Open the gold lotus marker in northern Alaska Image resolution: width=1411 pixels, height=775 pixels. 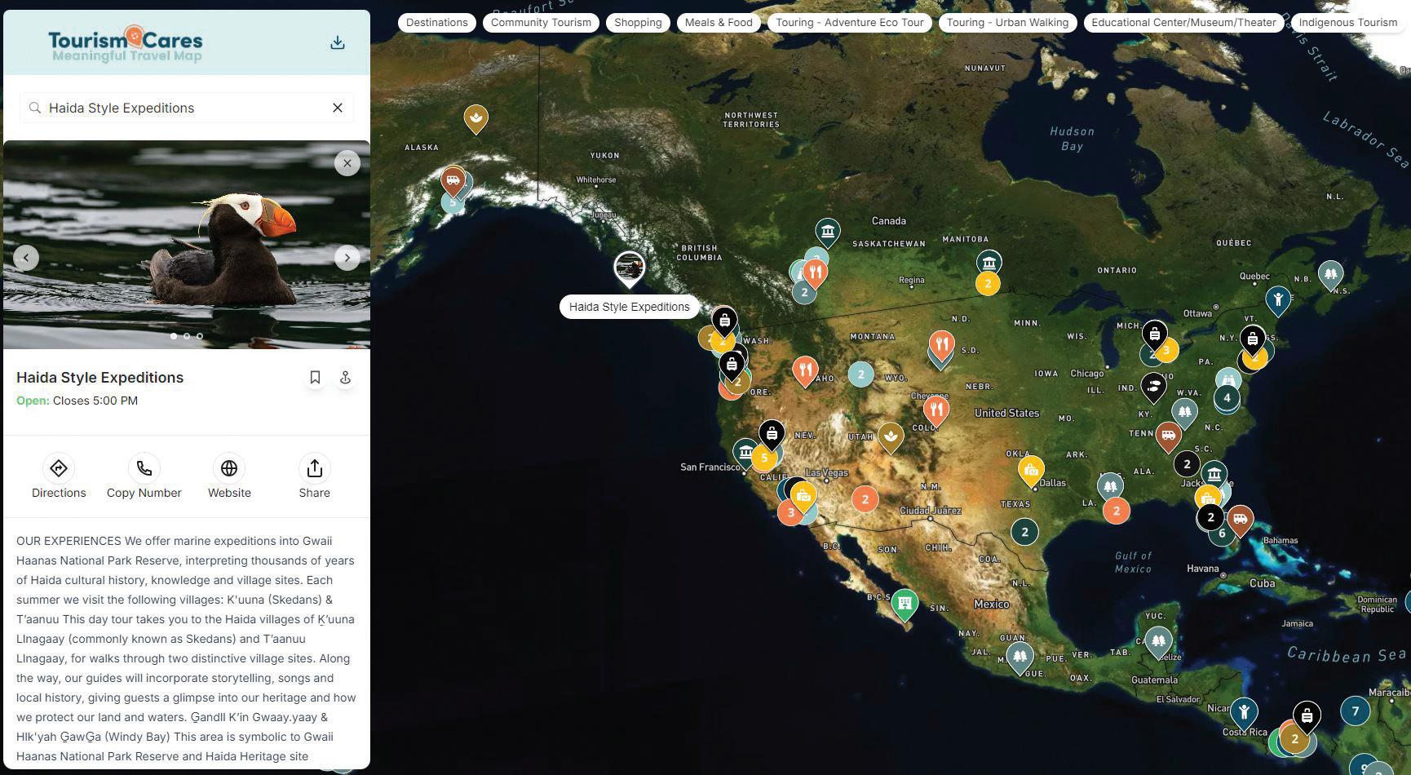click(x=476, y=119)
